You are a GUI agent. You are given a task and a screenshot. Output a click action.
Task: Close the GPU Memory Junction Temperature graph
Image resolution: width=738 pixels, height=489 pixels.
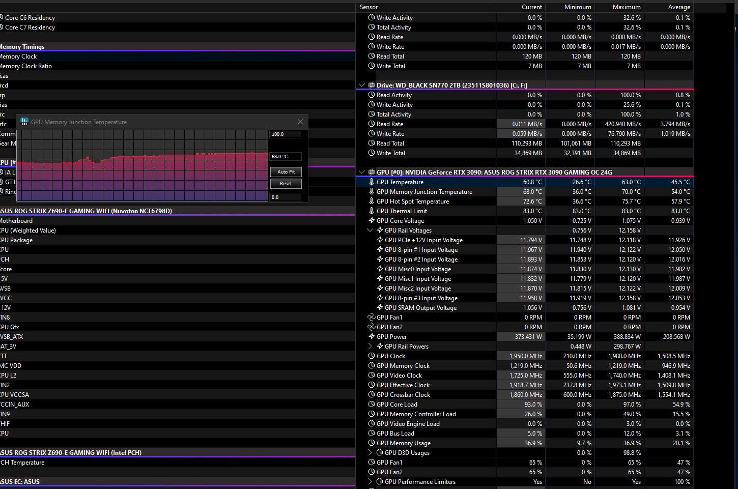[x=300, y=122]
